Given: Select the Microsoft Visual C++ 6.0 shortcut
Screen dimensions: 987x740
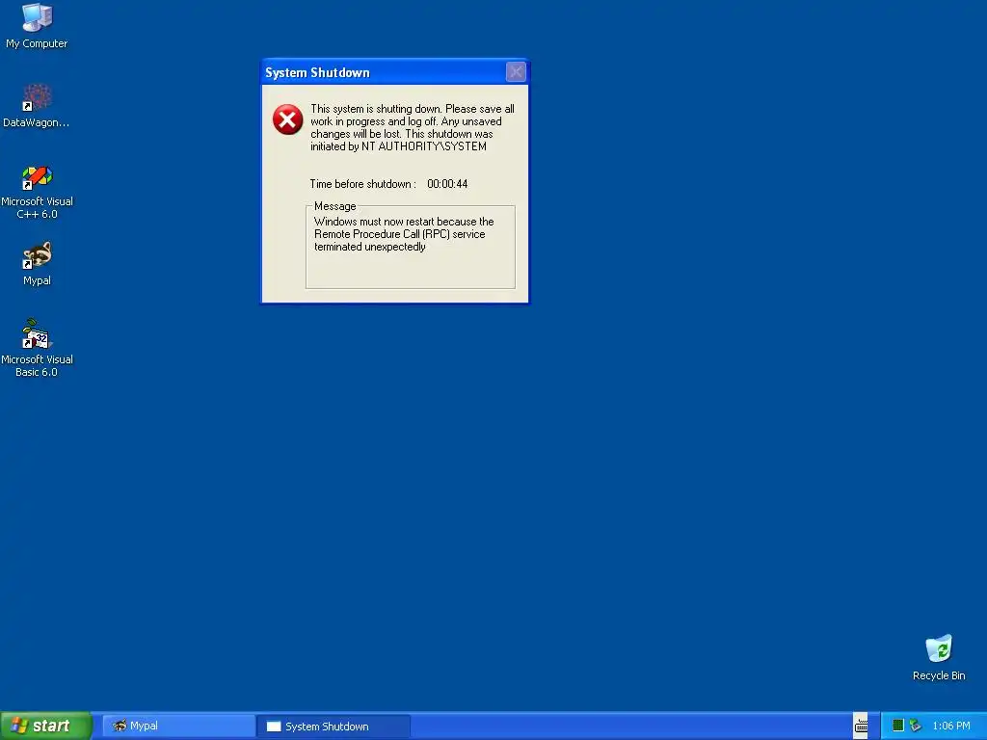Looking at the screenshot, I should click(37, 192).
